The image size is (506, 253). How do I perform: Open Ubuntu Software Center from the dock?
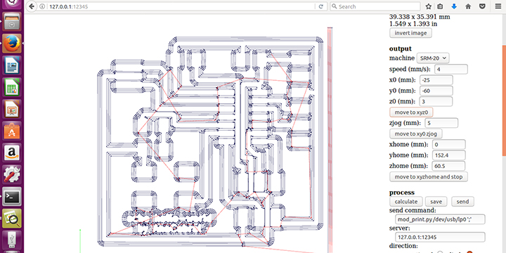click(x=12, y=131)
